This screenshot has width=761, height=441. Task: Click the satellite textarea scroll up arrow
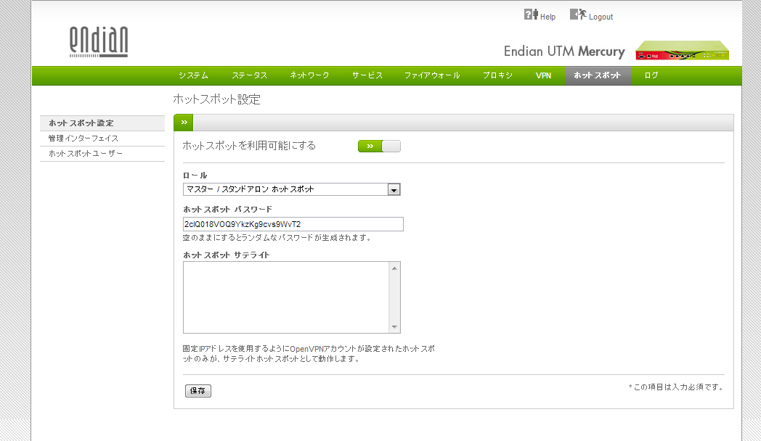(394, 268)
